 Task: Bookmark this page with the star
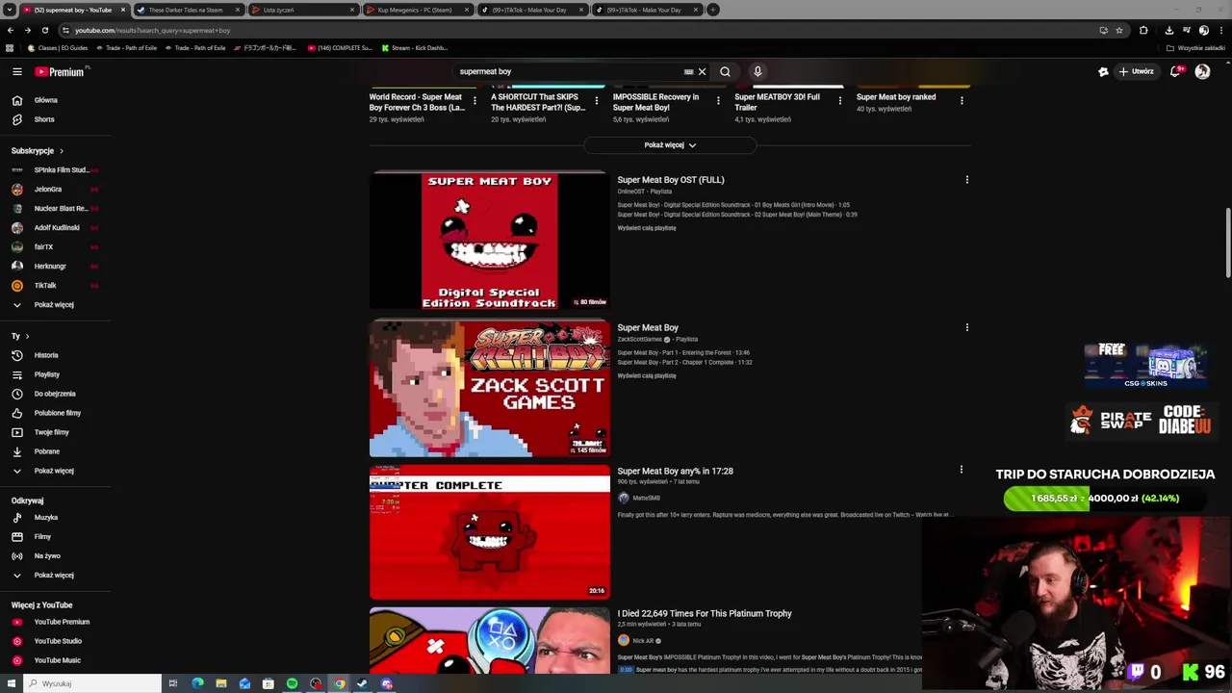(x=1119, y=30)
